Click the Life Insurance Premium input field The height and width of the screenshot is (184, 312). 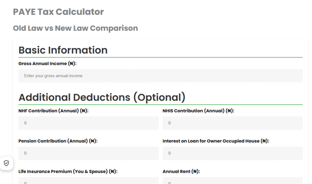point(89,181)
